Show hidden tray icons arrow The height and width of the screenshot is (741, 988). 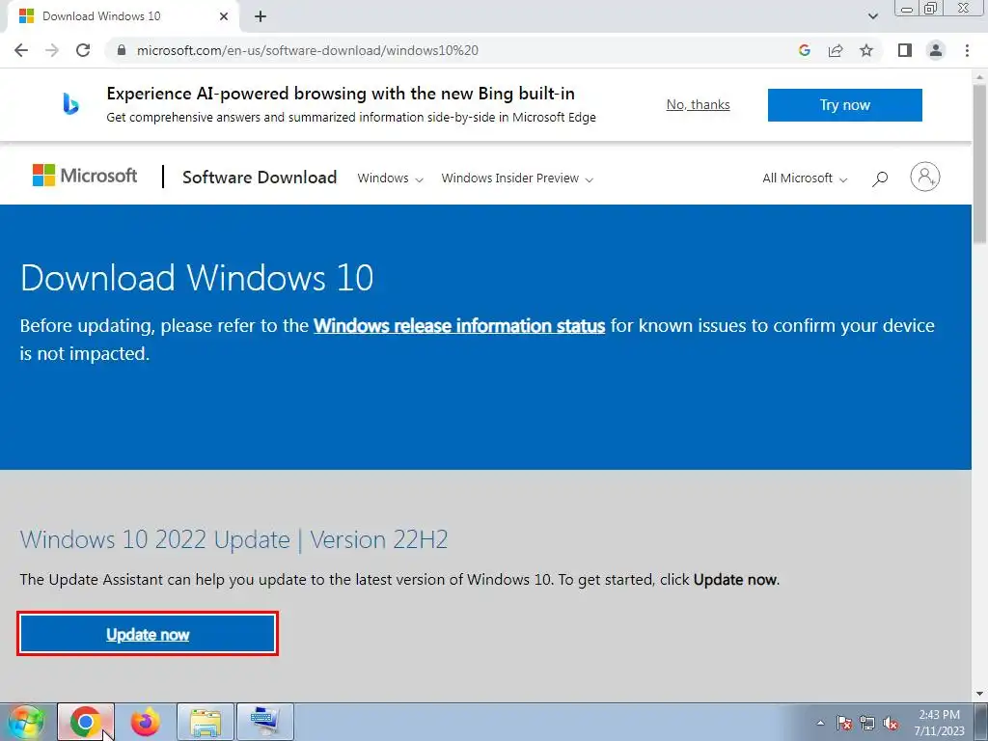coord(820,723)
